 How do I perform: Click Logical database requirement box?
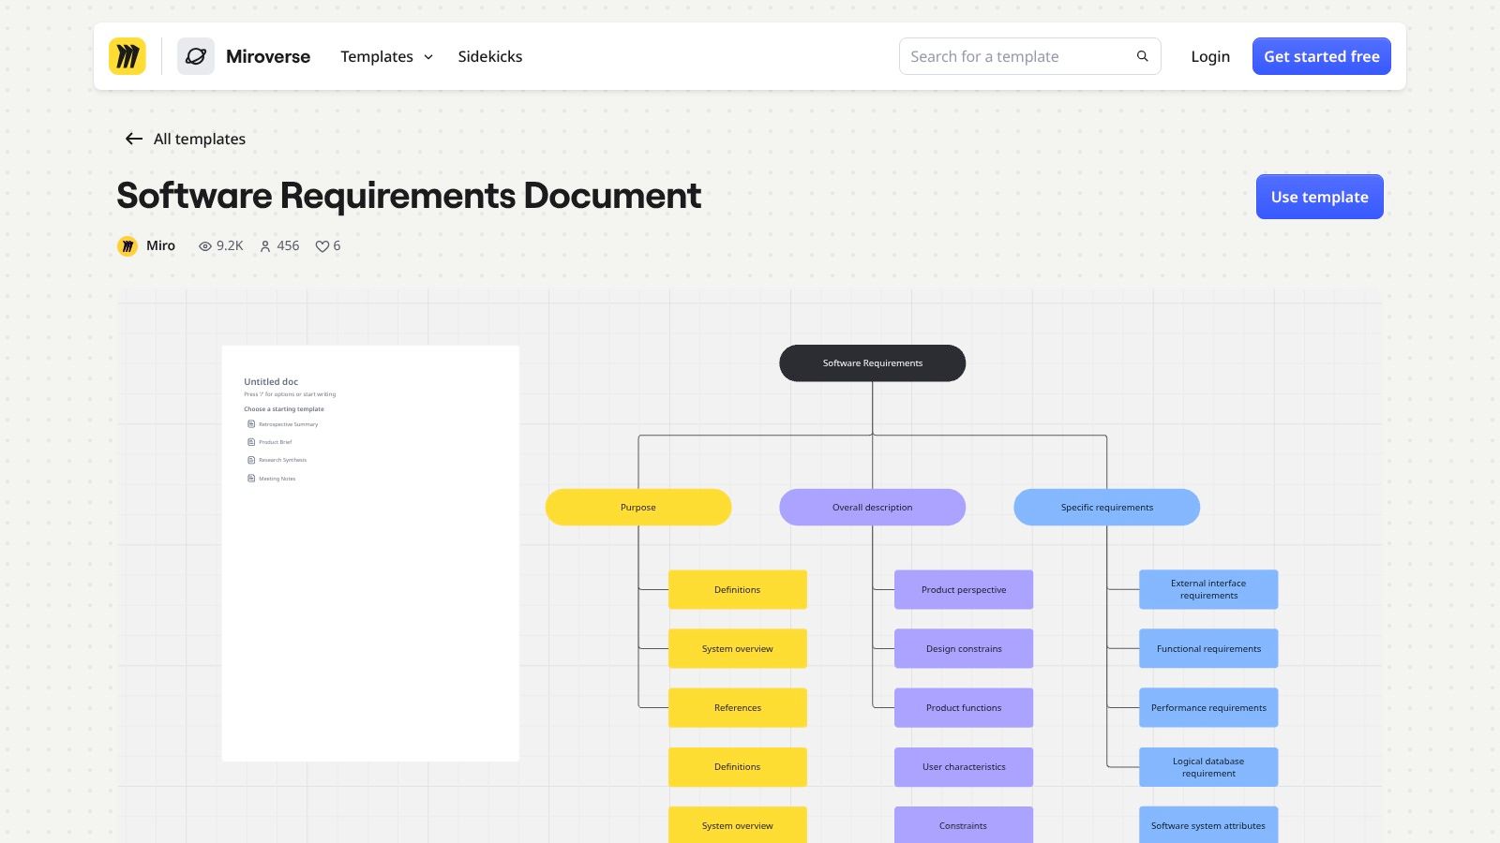1208,767
